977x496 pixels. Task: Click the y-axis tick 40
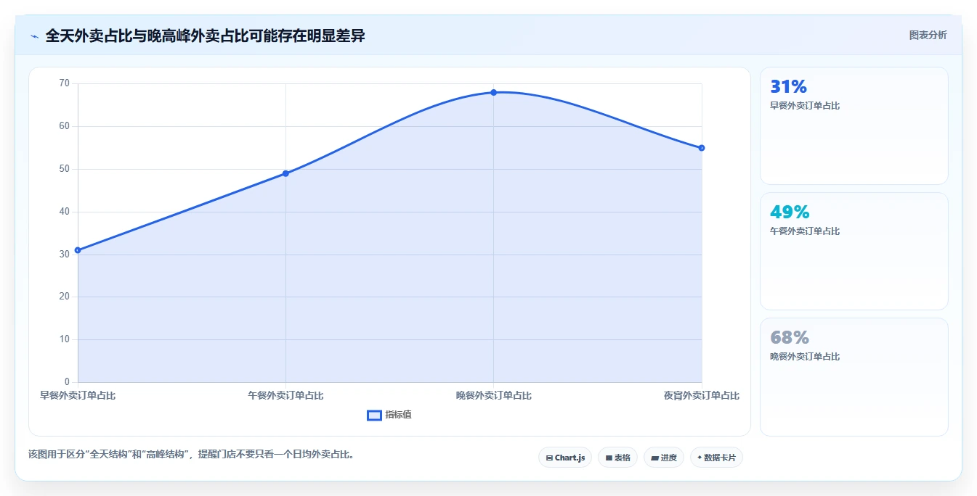point(64,212)
